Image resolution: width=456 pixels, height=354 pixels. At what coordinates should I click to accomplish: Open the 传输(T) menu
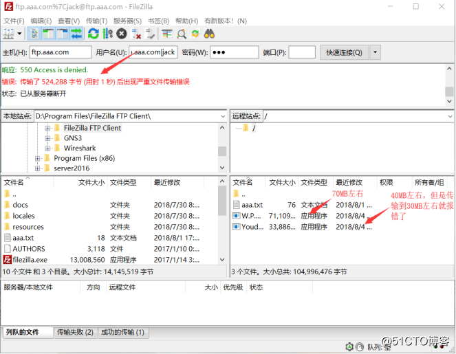[96, 21]
